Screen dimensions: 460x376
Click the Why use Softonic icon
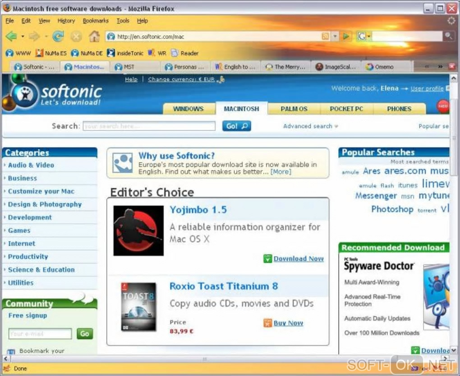[123, 162]
